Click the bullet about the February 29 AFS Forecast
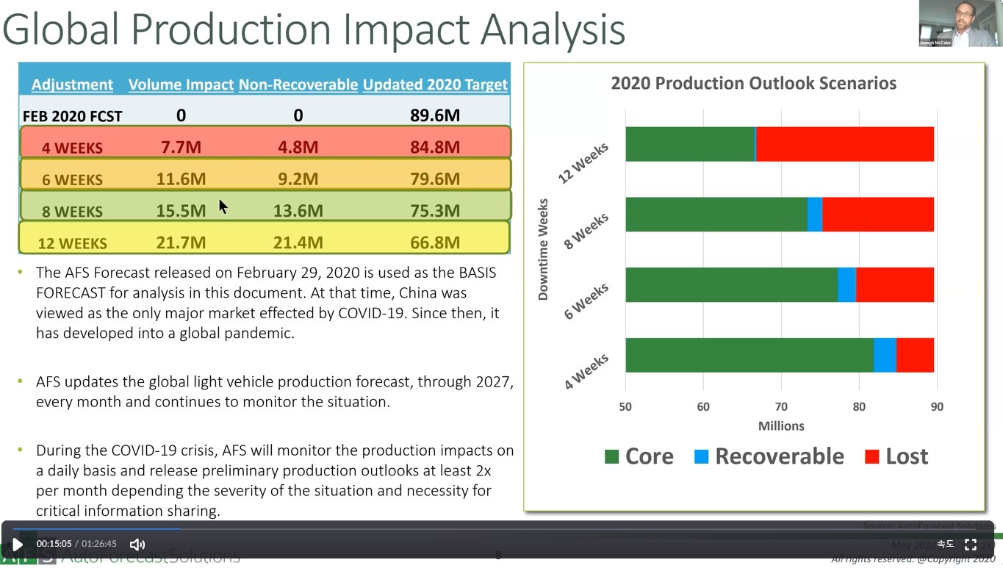Screen dimensions: 1003x582 click(x=267, y=303)
